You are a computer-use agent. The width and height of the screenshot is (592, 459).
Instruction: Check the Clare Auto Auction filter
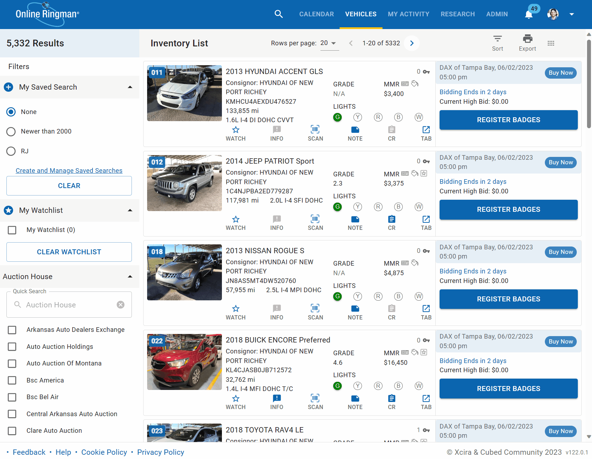tap(12, 431)
